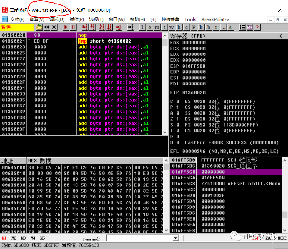Image resolution: width=288 pixels, height=249 pixels.
Task: Click the Close program X toolbar icon
Action: 54,27
